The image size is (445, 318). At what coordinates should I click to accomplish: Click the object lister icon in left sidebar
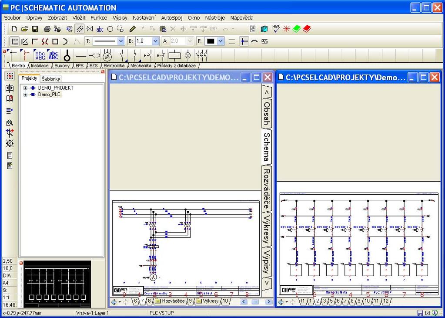pos(10,110)
